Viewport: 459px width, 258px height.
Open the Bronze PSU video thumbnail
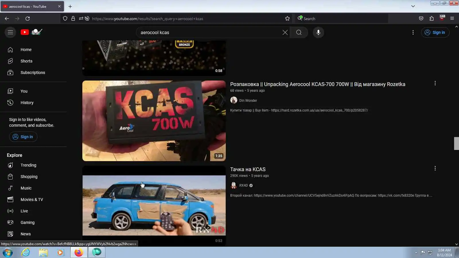click(x=154, y=58)
